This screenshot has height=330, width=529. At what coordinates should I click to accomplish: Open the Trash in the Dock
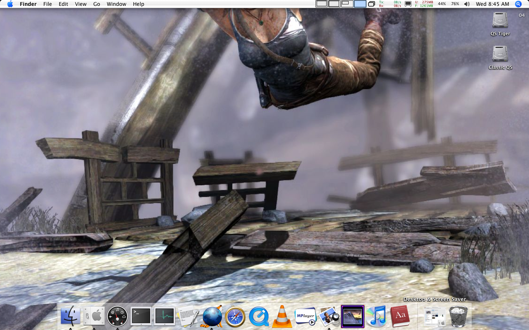pyautogui.click(x=458, y=316)
